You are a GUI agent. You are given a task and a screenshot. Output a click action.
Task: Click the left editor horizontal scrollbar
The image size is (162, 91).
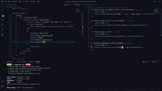click(x=18, y=59)
